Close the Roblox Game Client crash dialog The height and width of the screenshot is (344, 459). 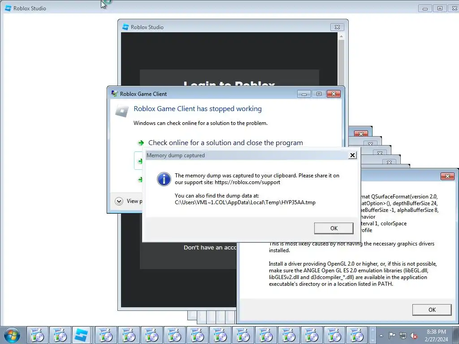pos(333,94)
